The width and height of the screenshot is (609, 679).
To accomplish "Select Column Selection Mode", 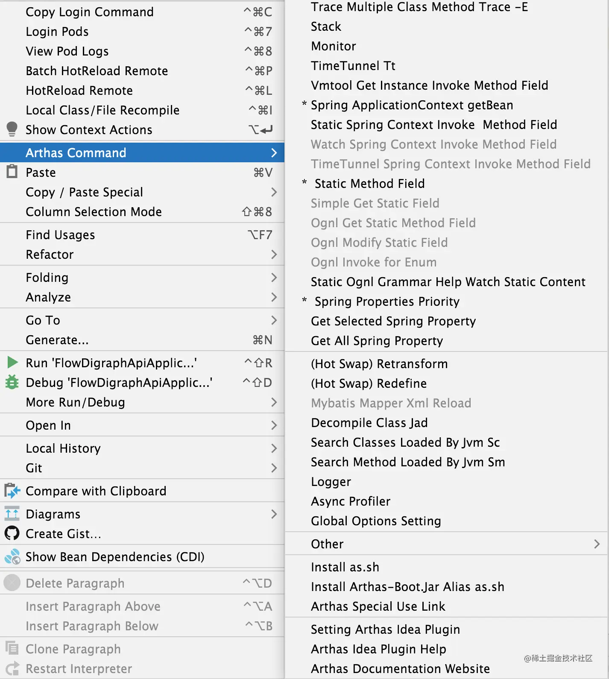I will (x=142, y=212).
